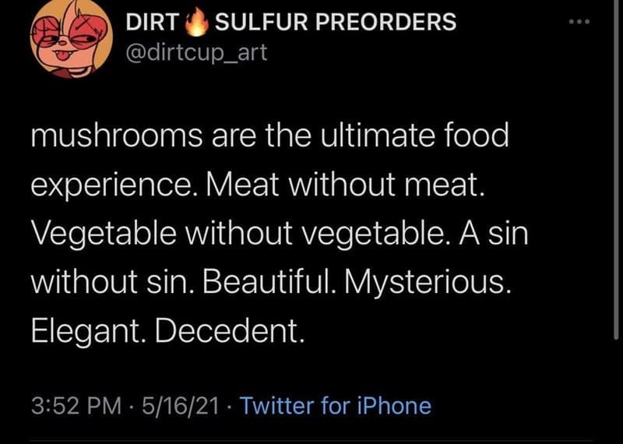
Task: Click the "DIRT" display name
Action: coord(153,23)
